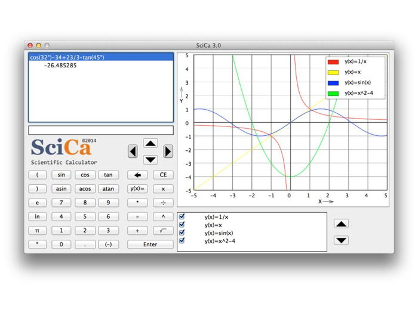Toggle the y(x)=sin(x) checkbox
Image resolution: width=418 pixels, height=313 pixels.
[x=182, y=233]
